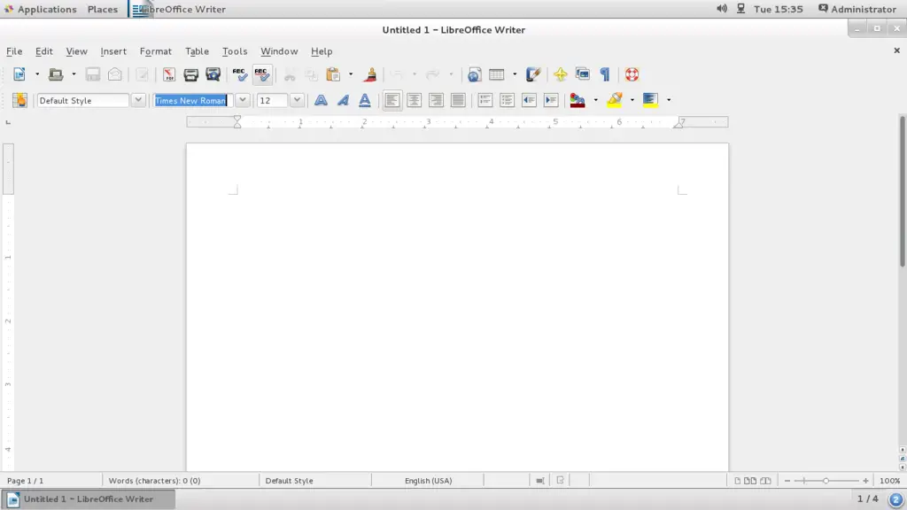Open Print Preview from the toolbar
The width and height of the screenshot is (907, 510).
click(213, 74)
